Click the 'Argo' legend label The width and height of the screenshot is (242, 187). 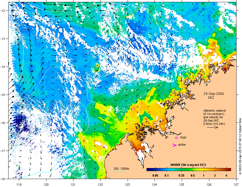[183, 137]
